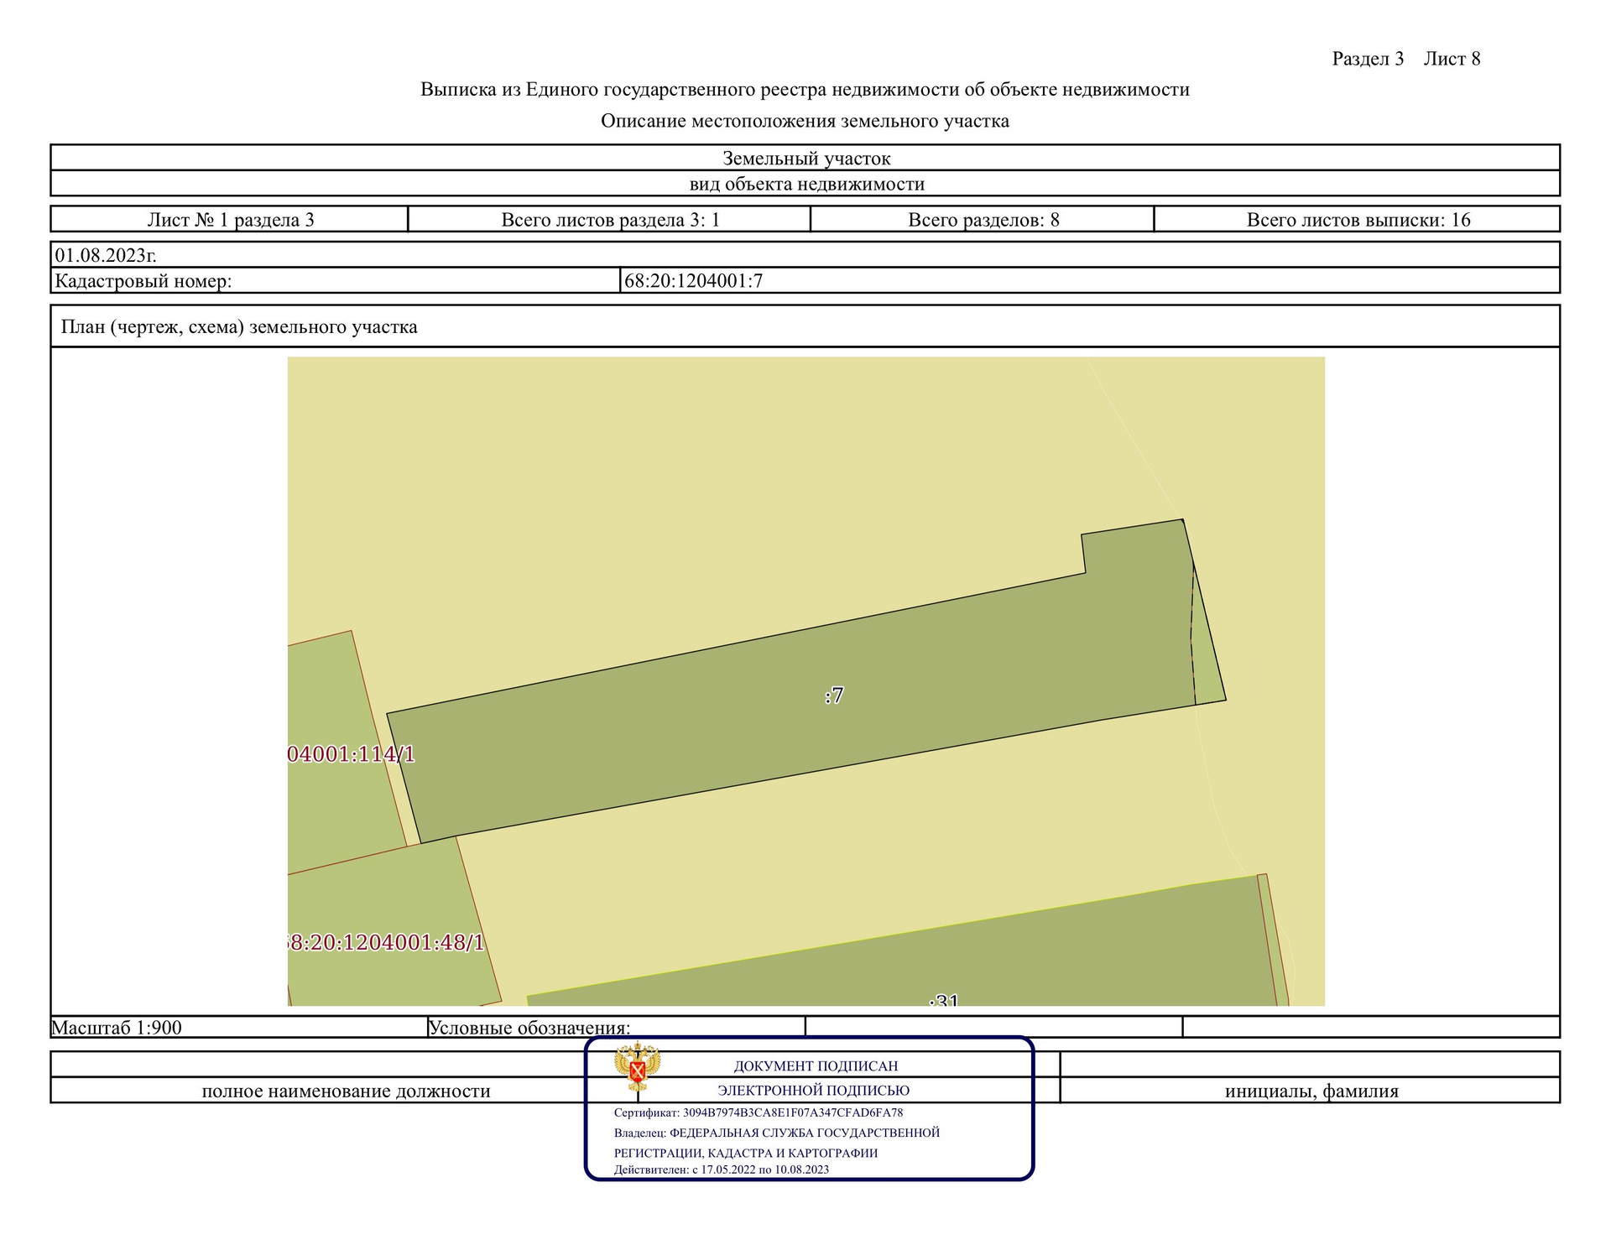Click the 'Раздел 3' header text
1611x1245 pixels.
click(x=1368, y=59)
